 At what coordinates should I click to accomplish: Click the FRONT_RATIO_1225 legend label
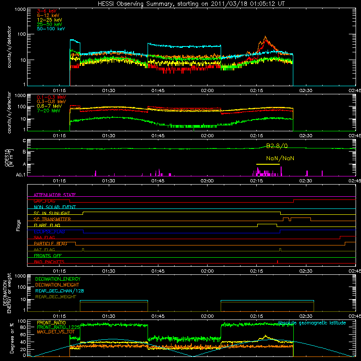[58, 327]
